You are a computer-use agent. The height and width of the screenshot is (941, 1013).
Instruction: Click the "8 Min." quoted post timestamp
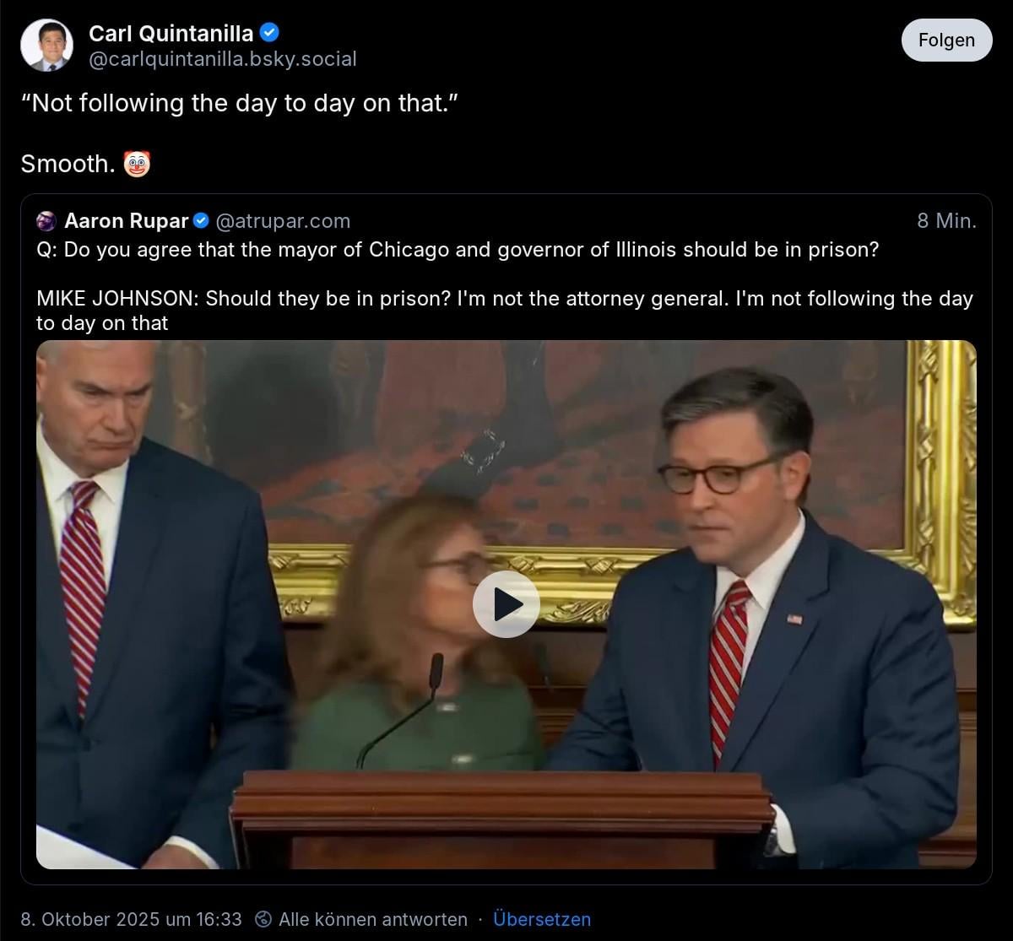[x=946, y=221]
